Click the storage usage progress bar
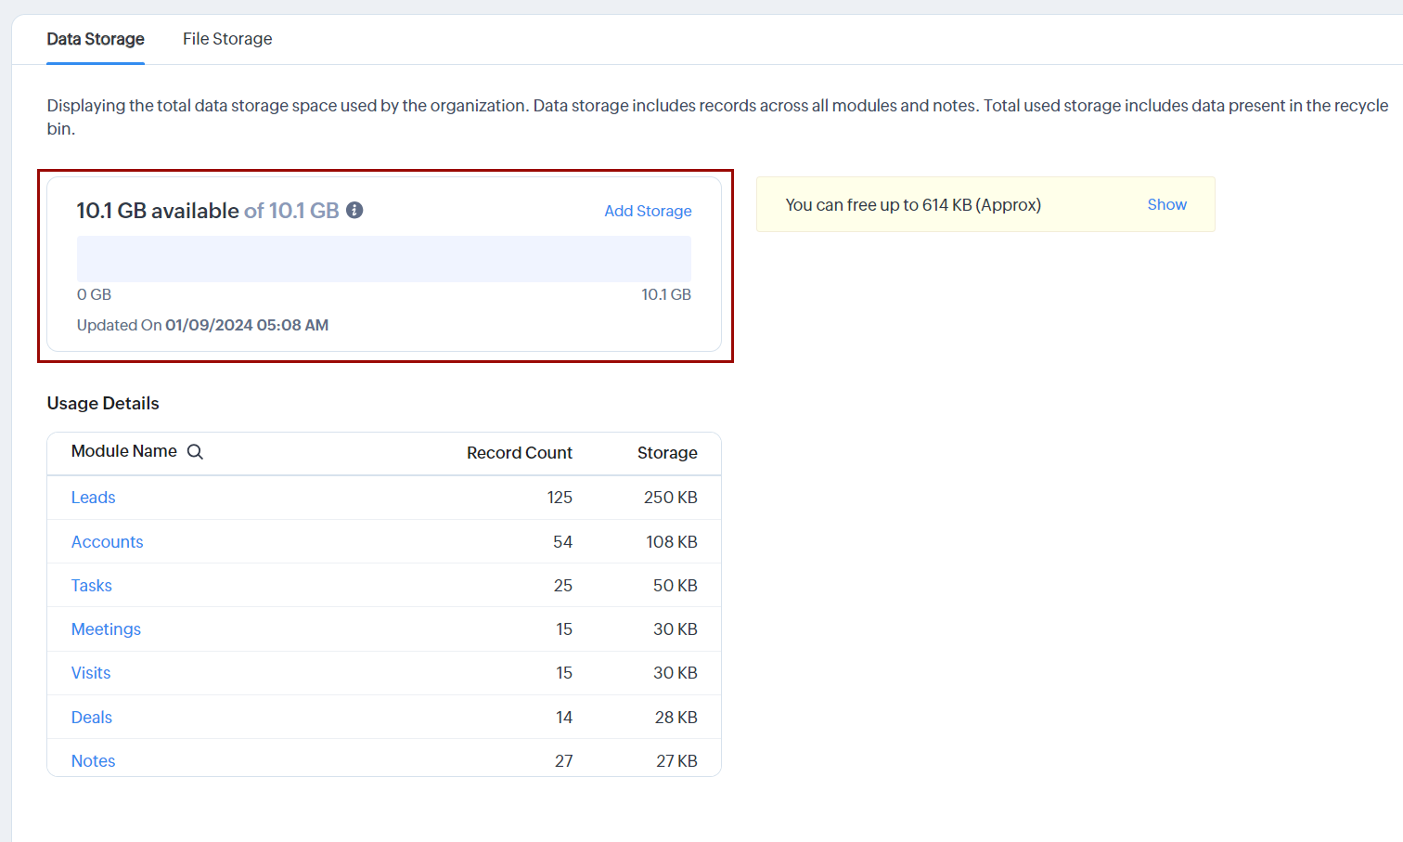 coord(384,259)
